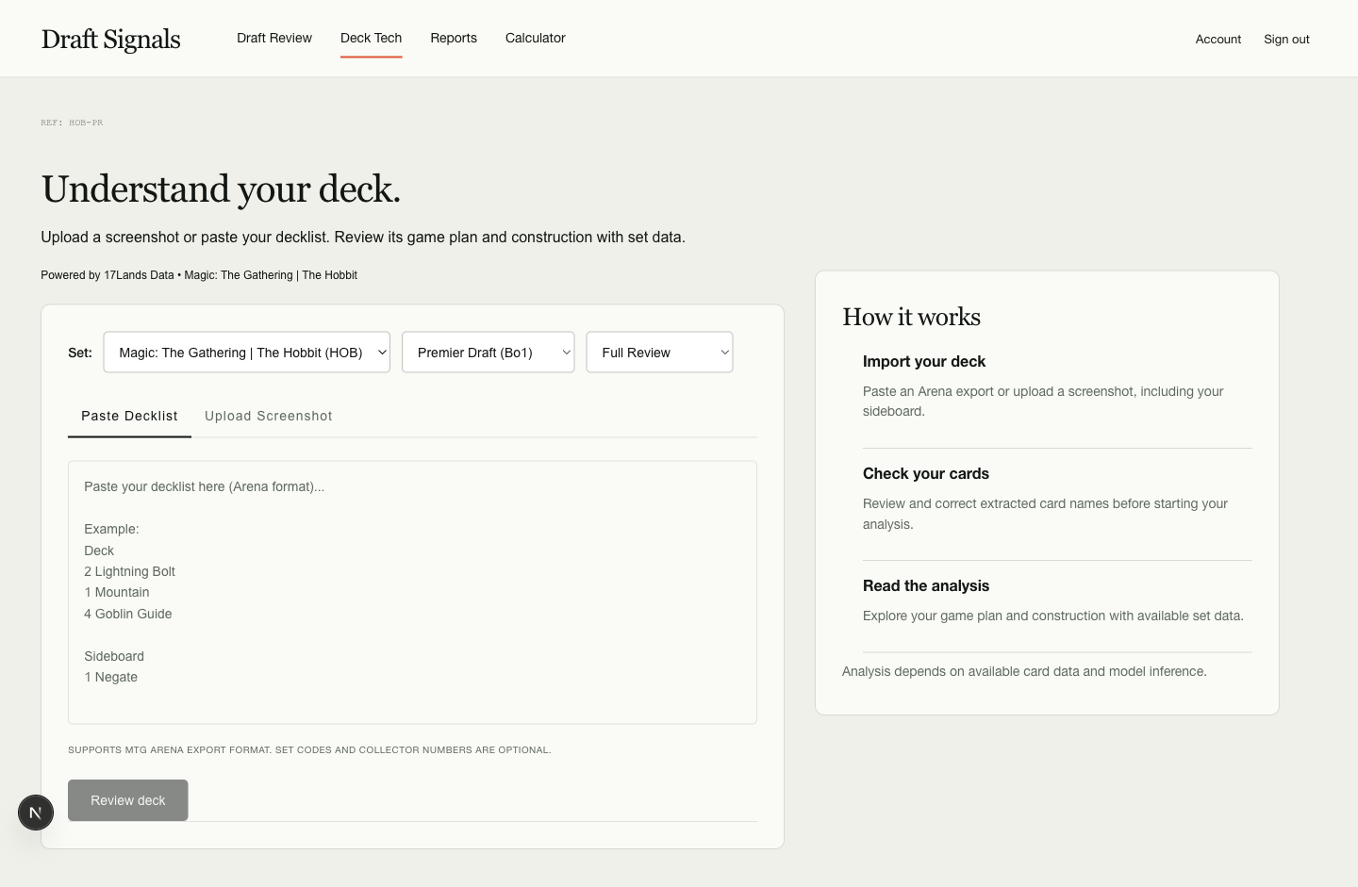Screen dimensions: 1358x887
Task: Click the Draft Signals logo
Action: click(111, 39)
